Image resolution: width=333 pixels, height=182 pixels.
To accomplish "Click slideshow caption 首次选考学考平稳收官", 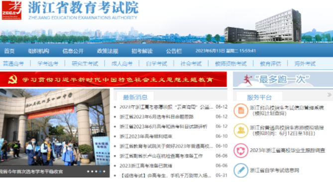I will coord(31,172).
